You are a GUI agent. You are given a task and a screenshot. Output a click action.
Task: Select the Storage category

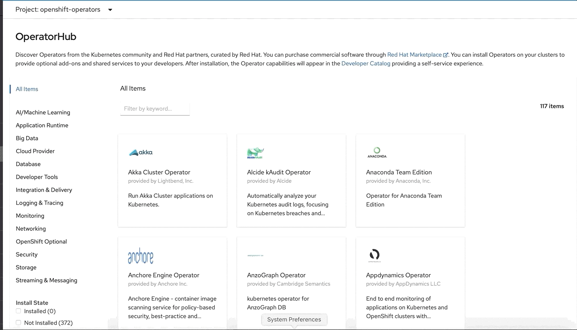[x=26, y=267]
